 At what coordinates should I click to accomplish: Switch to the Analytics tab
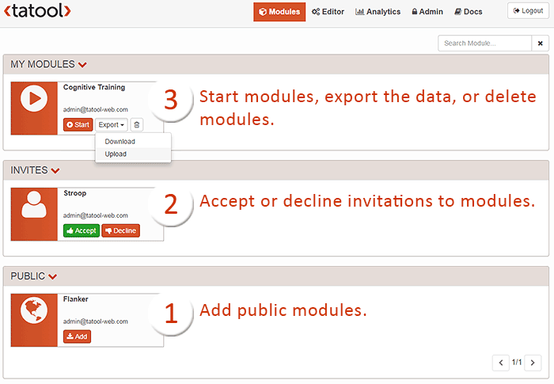378,12
